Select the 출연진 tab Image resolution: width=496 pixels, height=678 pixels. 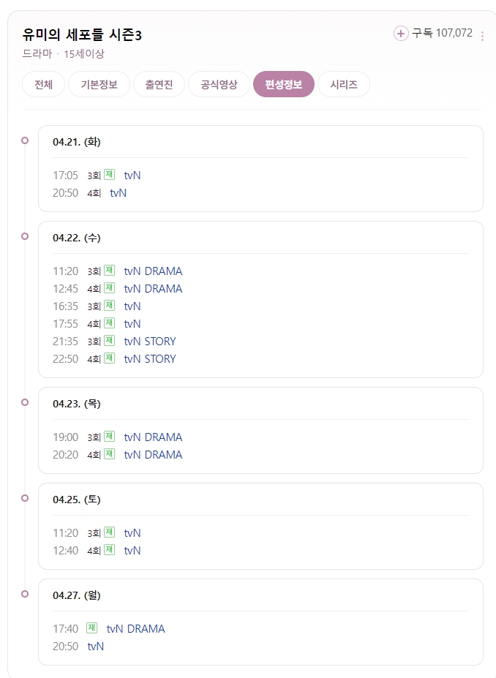coord(159,84)
